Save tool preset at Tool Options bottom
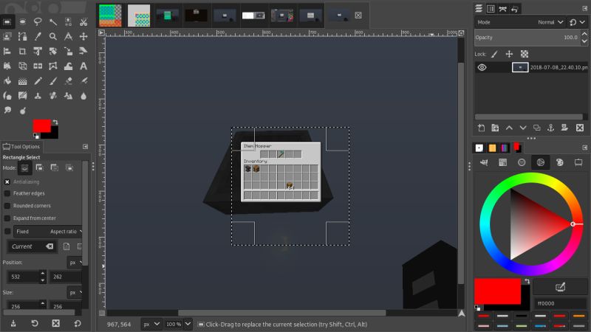 [x=13, y=323]
